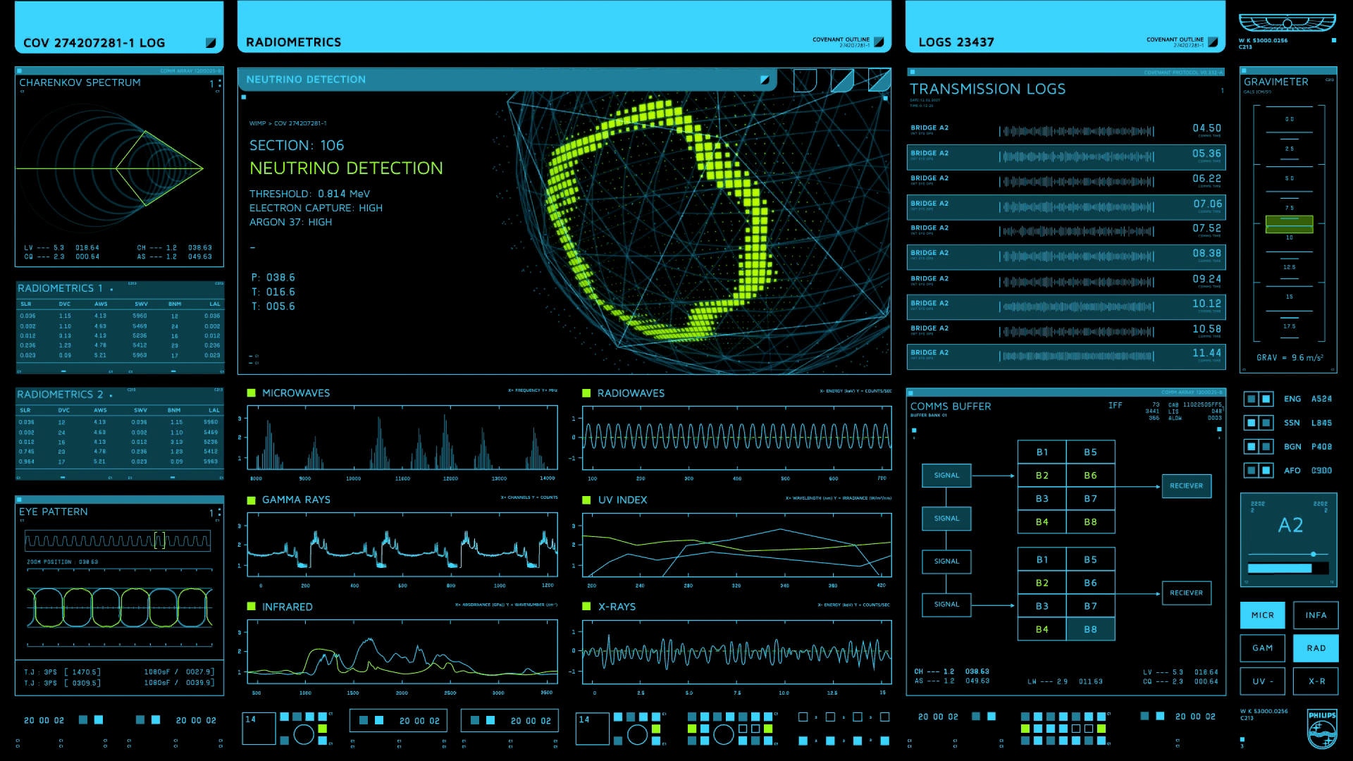This screenshot has height=761, width=1353.
Task: Click the green marker beside INFRARED
Action: point(251,606)
